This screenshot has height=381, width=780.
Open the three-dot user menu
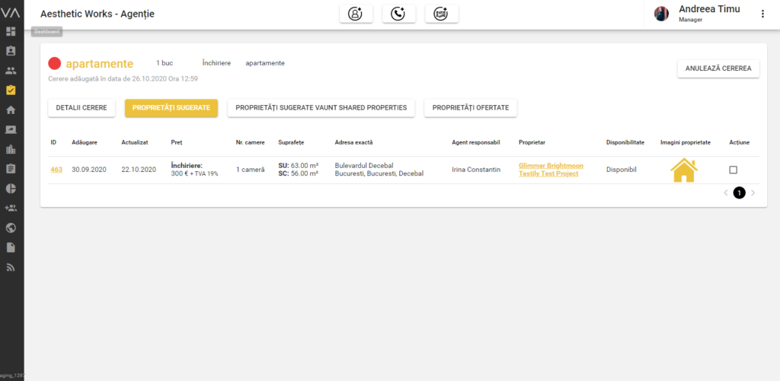click(x=762, y=14)
